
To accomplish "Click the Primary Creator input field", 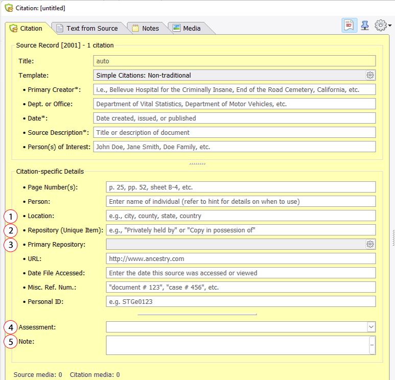I will [x=234, y=89].
